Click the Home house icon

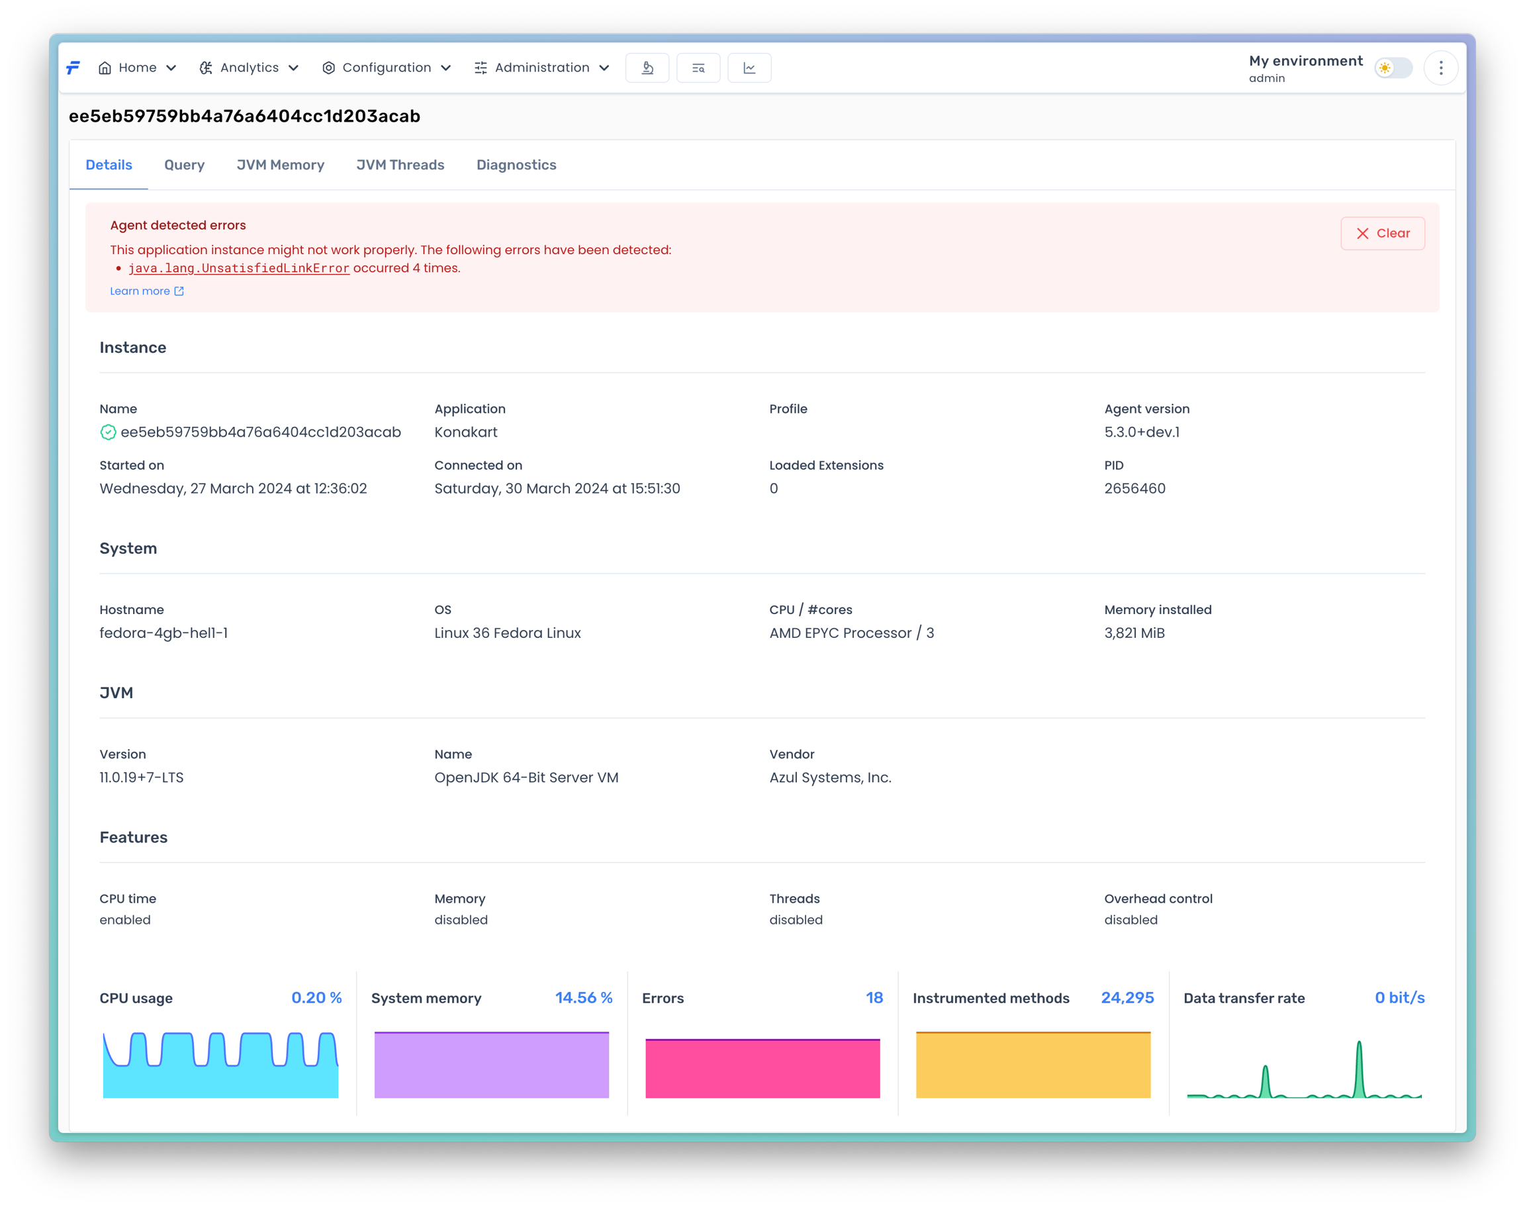click(x=105, y=68)
